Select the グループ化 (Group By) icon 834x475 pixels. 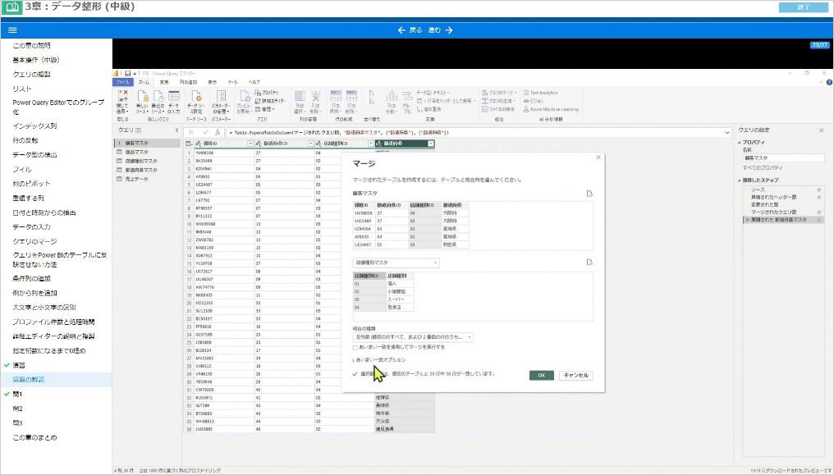click(x=406, y=102)
